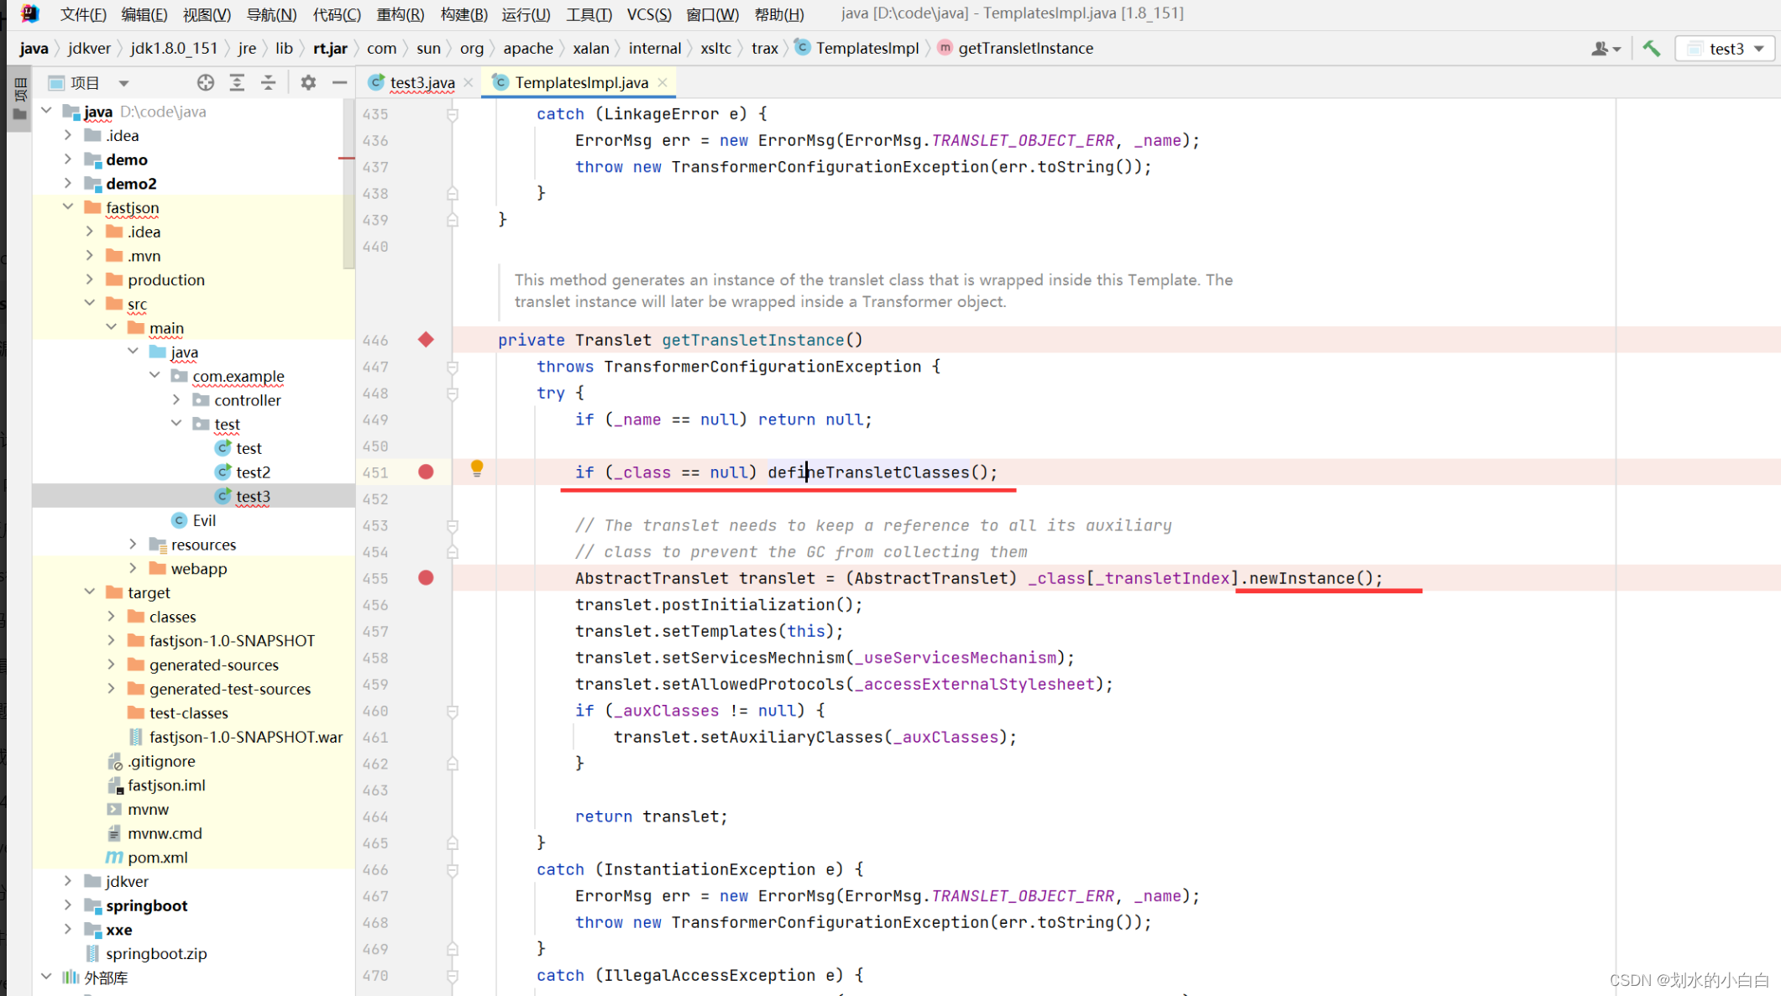Toggle the method breakpoint on line 446

pyautogui.click(x=426, y=340)
